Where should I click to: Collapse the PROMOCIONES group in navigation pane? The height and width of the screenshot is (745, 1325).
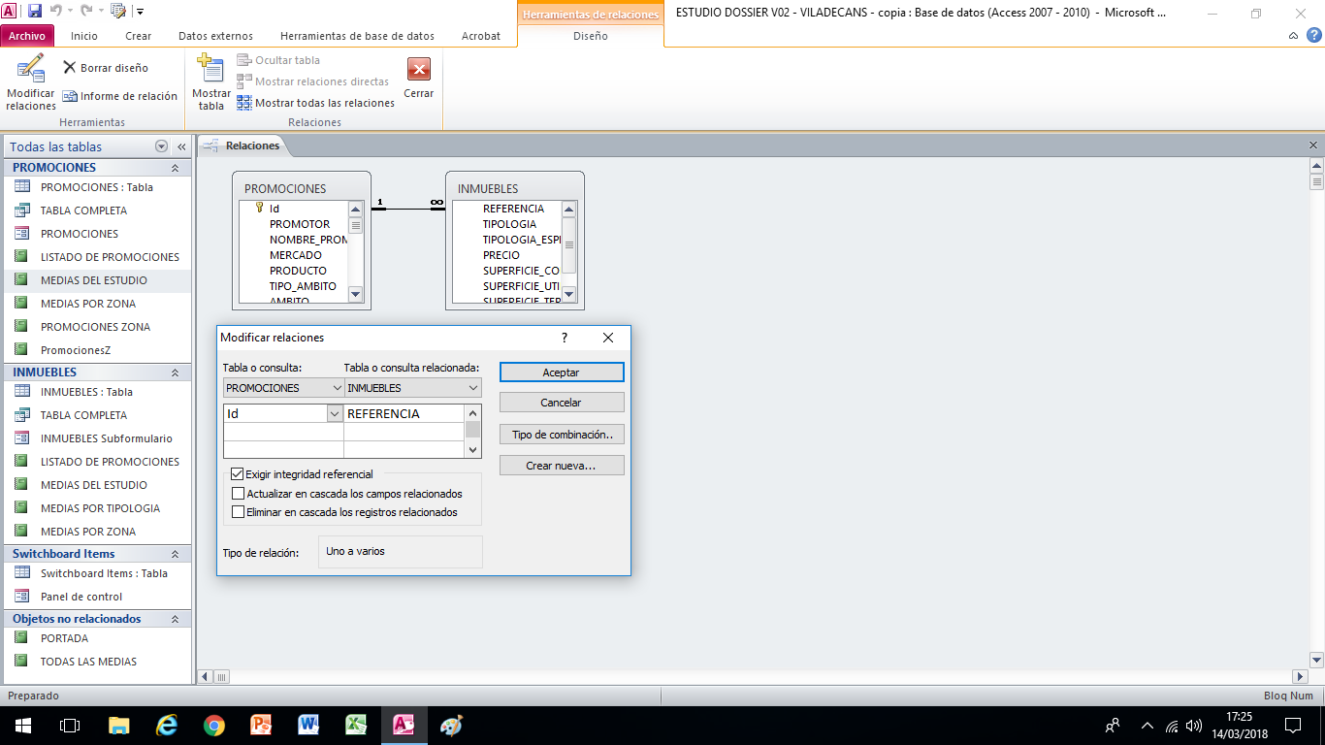tap(176, 168)
